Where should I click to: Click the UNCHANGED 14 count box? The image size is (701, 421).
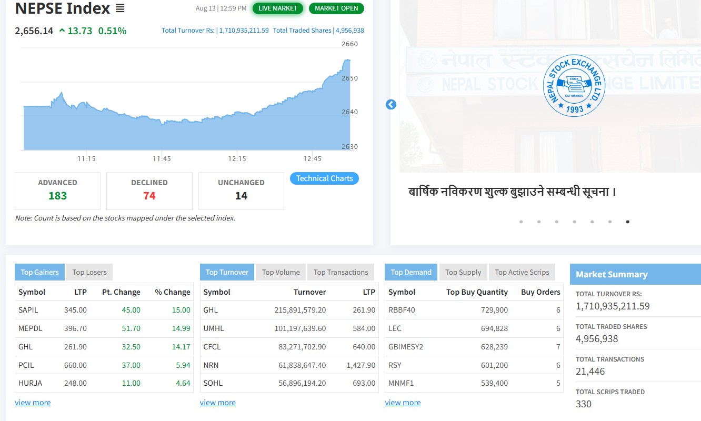241,191
